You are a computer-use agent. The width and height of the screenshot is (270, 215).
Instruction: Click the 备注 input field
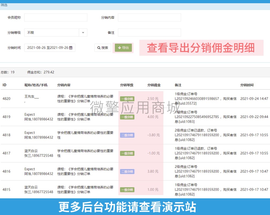point(149,33)
